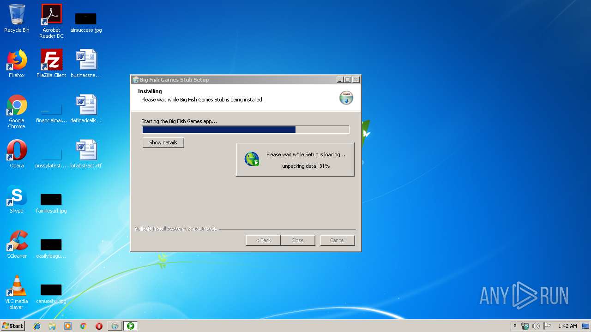Open volume control in tray
Screen dimensions: 591x332
[536, 326]
